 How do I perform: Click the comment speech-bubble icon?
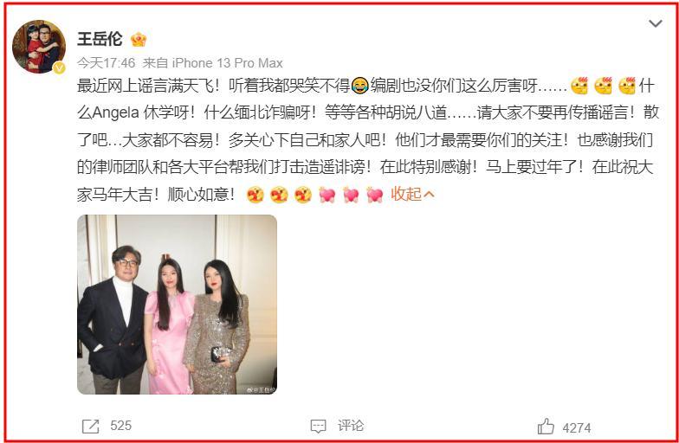(319, 426)
